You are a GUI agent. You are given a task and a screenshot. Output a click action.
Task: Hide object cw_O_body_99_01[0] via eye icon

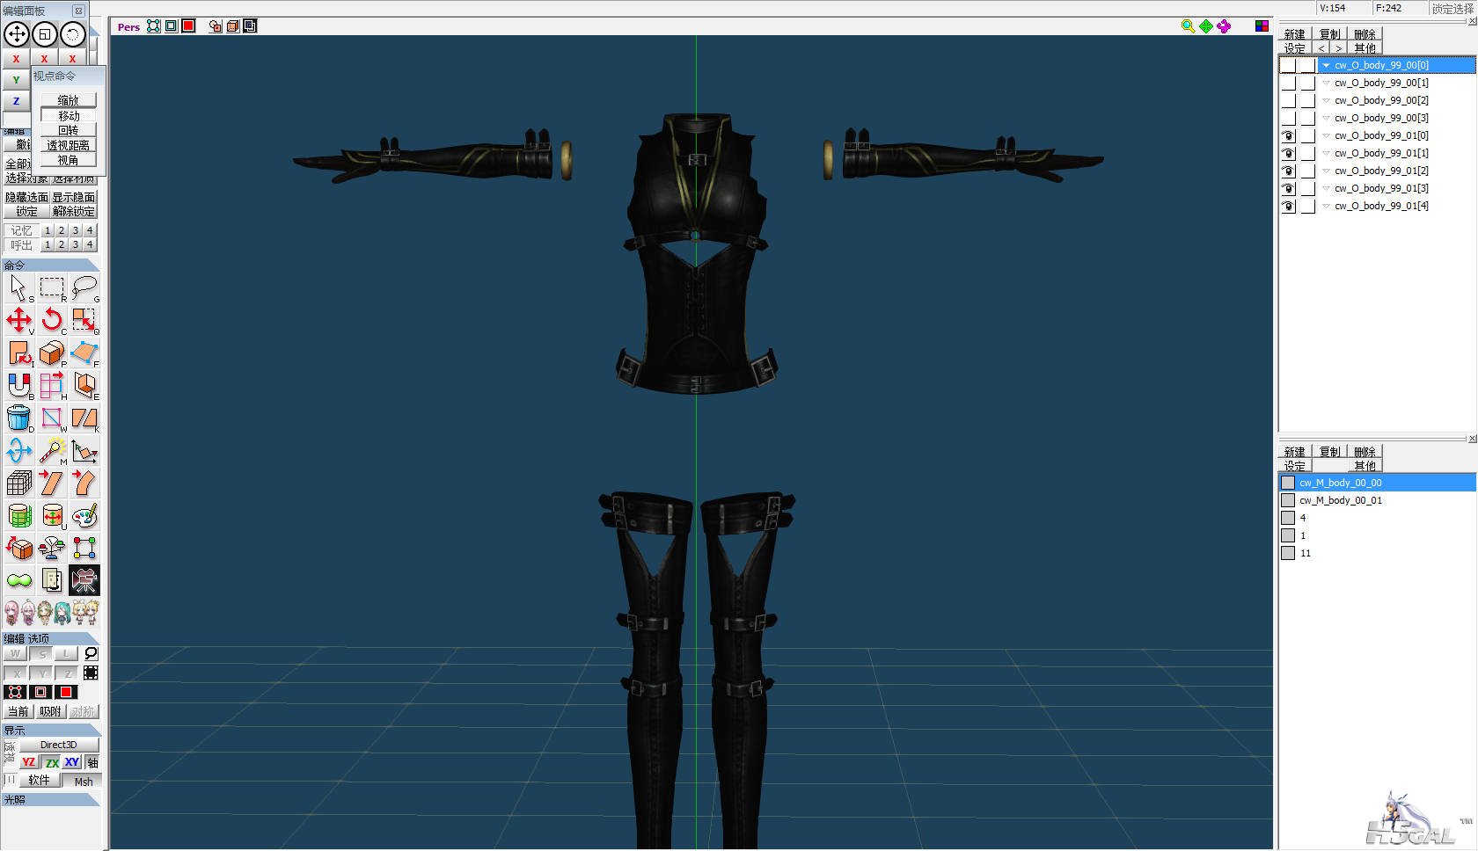(x=1288, y=135)
